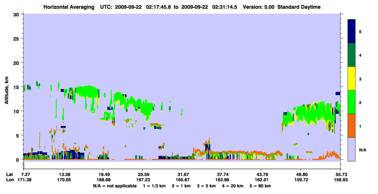Click the '5 = 80 km' legend entry
378x194 pixels.
[x=261, y=186]
